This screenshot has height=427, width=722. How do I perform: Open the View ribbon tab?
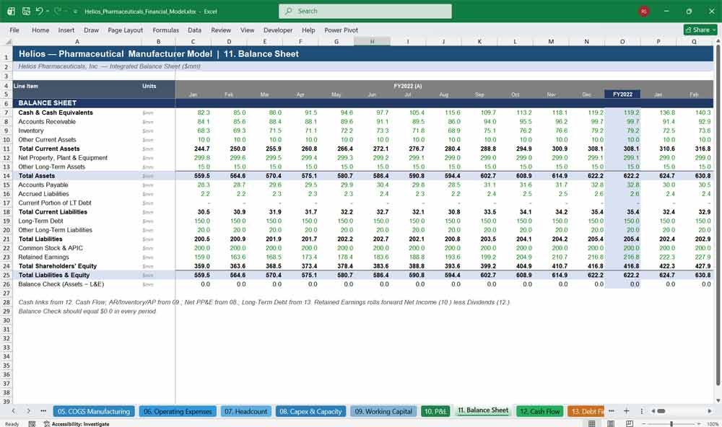[x=247, y=30]
